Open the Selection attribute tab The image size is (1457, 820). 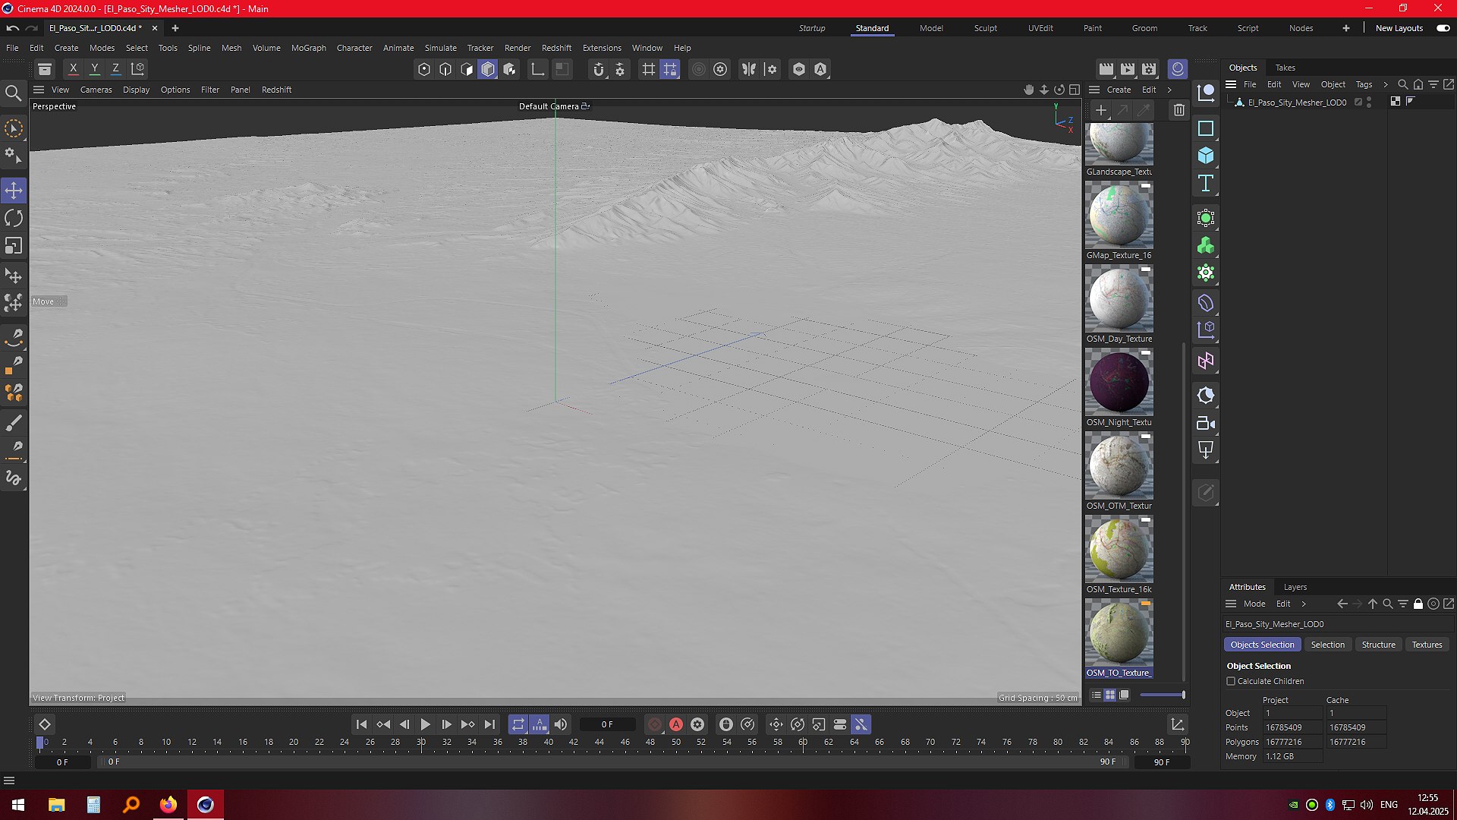pos(1327,645)
